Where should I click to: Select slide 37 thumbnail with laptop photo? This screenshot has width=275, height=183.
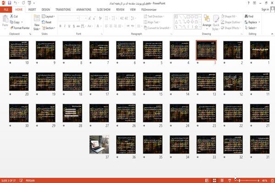click(99, 144)
